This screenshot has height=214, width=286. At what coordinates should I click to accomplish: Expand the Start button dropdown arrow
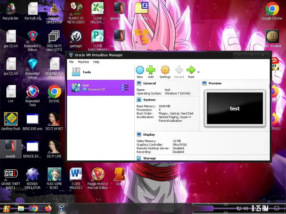click(x=198, y=72)
